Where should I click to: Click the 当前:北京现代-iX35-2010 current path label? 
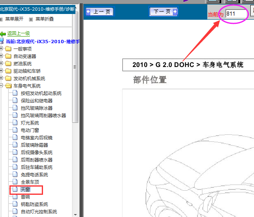pos(43,42)
